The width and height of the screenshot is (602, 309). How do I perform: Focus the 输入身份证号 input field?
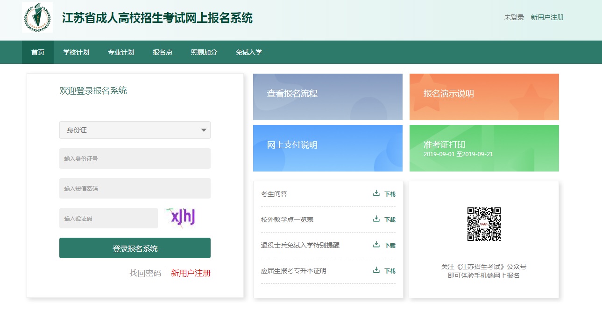point(135,158)
